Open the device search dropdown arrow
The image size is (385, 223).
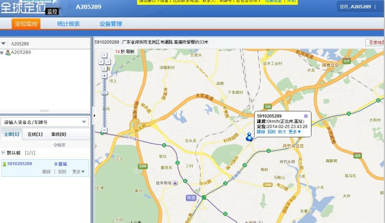click(x=84, y=122)
